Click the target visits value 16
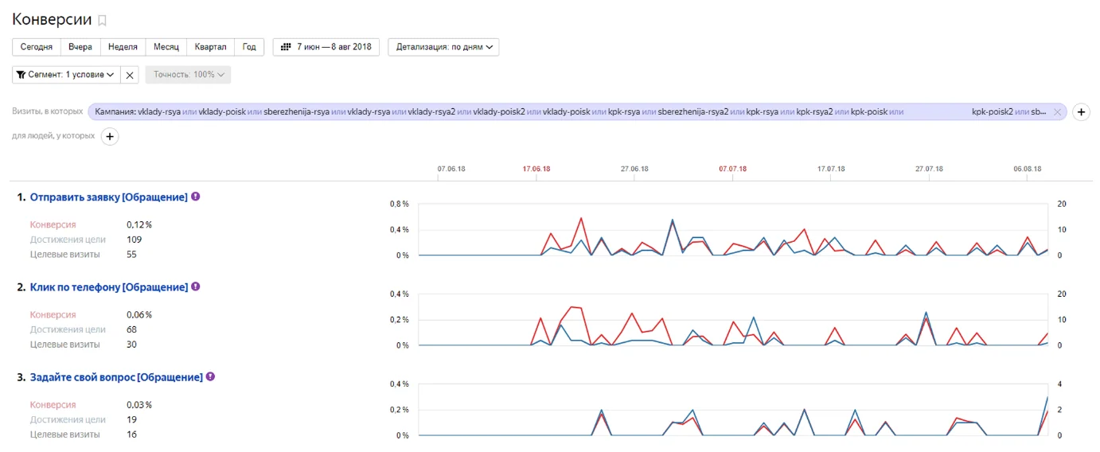The width and height of the screenshot is (1100, 452). click(131, 434)
